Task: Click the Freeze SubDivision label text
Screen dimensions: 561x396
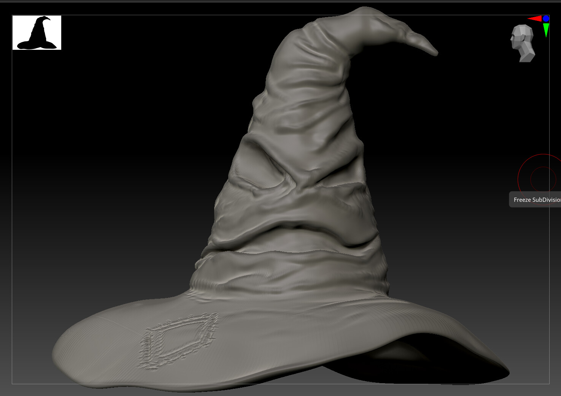Action: tap(536, 199)
